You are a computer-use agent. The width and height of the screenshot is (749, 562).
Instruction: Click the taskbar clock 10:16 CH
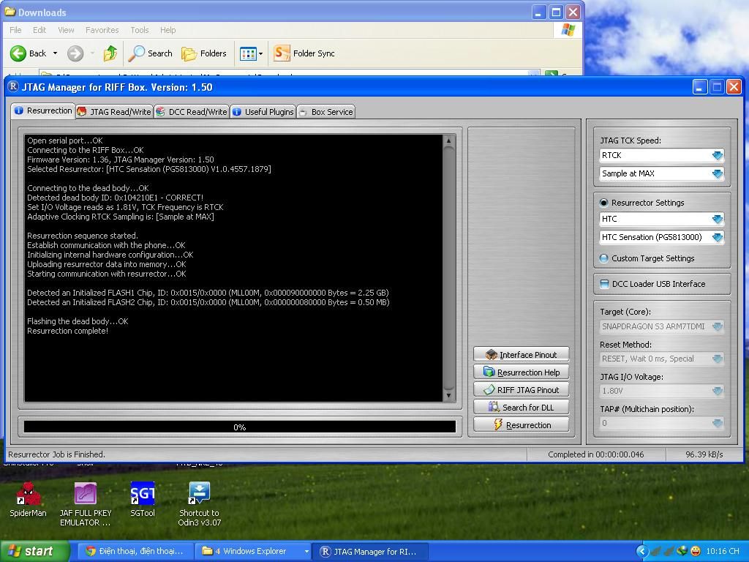pyautogui.click(x=722, y=551)
